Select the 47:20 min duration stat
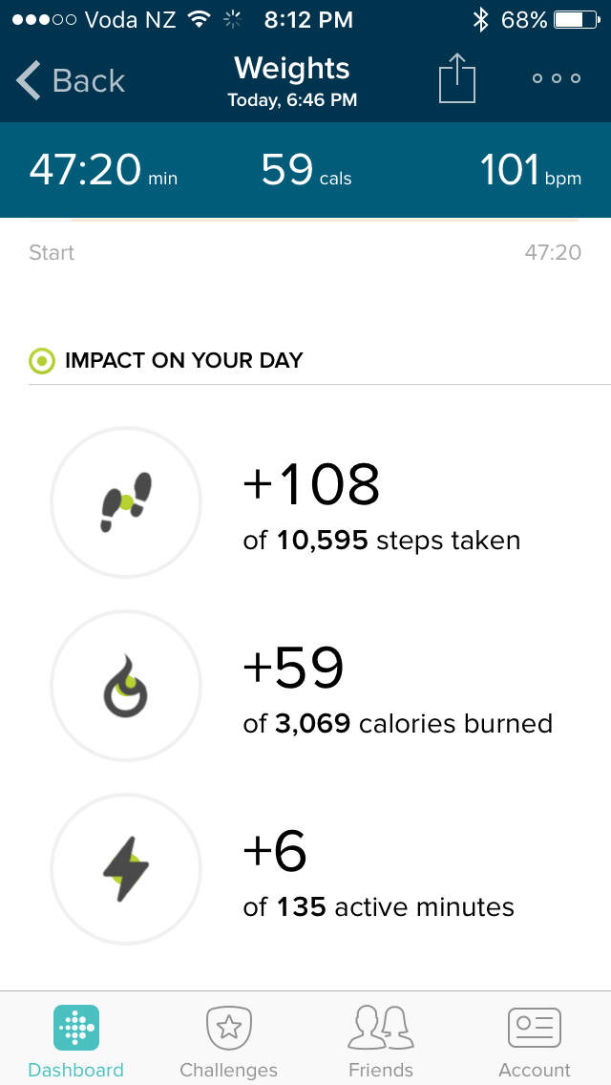Viewport: 611px width, 1085px height. (103, 170)
